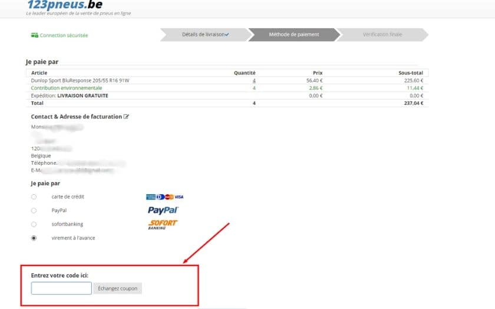The image size is (495, 309).
Task: Click the credit card logos image
Action: pos(164,197)
